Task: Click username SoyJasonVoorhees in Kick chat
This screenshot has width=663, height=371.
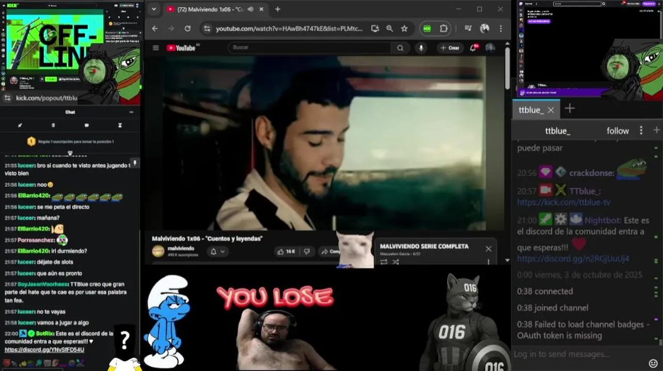Action: point(42,284)
